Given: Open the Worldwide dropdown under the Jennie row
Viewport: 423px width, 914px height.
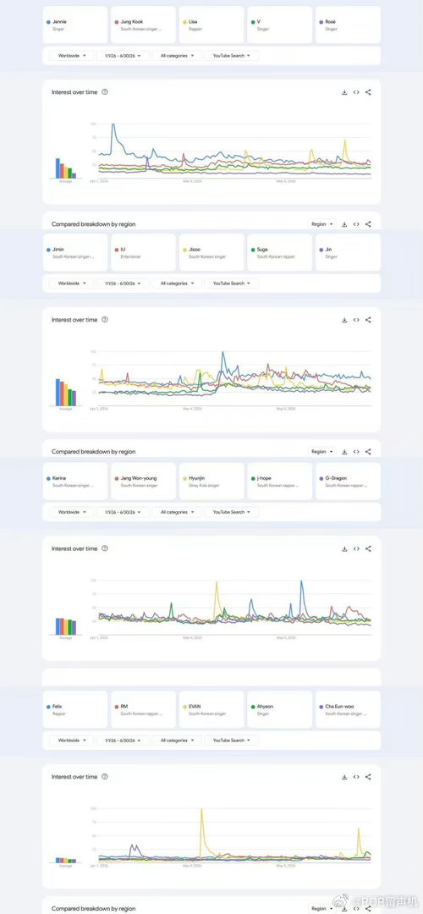Looking at the screenshot, I should pos(71,55).
